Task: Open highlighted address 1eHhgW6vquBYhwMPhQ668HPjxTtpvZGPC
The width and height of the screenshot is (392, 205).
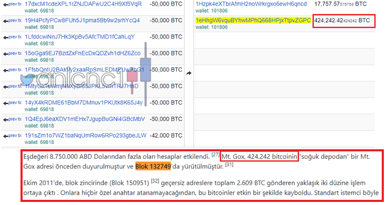Action: pos(253,20)
